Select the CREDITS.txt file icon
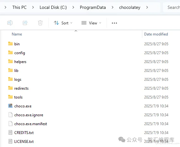 (x=10, y=132)
